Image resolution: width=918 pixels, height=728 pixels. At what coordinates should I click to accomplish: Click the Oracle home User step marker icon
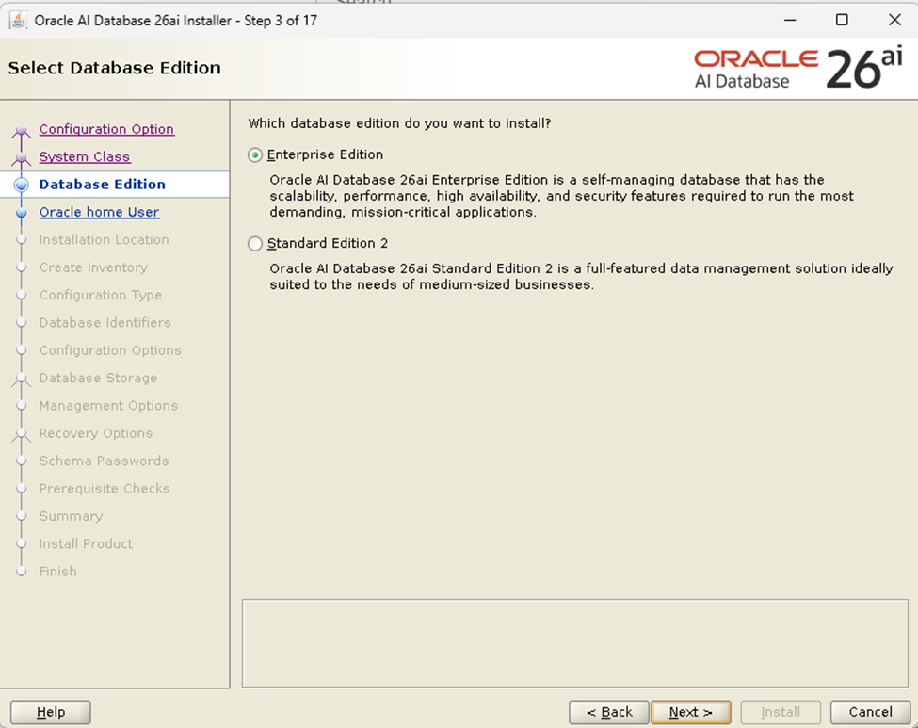21,213
